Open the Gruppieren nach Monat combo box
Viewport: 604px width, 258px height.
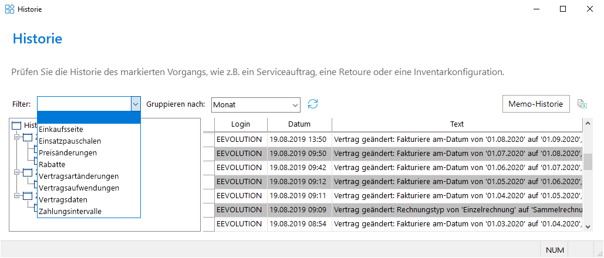coord(256,104)
